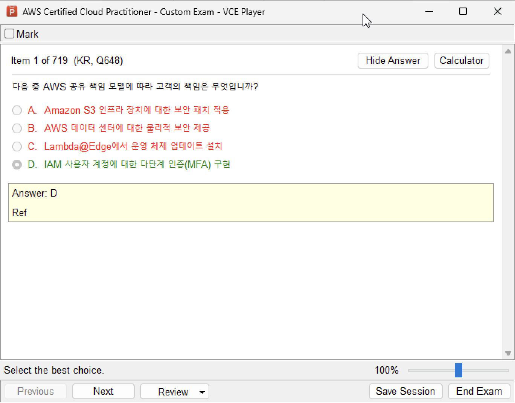Click the 'Ref' text in answer box
This screenshot has width=515, height=403.
click(20, 213)
